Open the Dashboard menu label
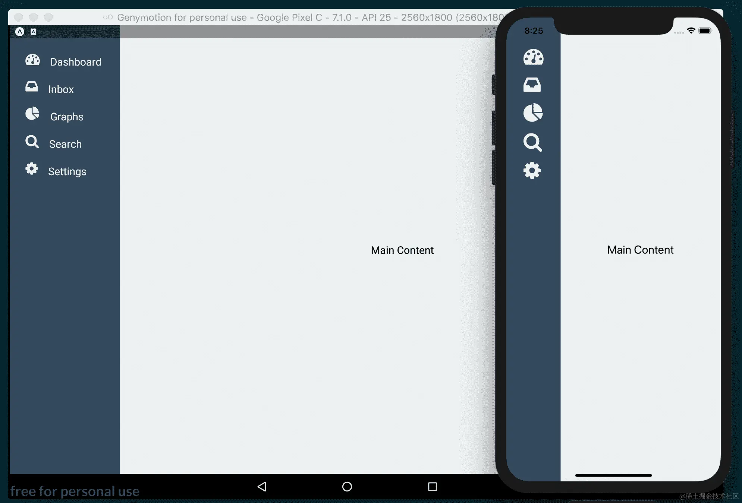The height and width of the screenshot is (503, 742). point(76,62)
